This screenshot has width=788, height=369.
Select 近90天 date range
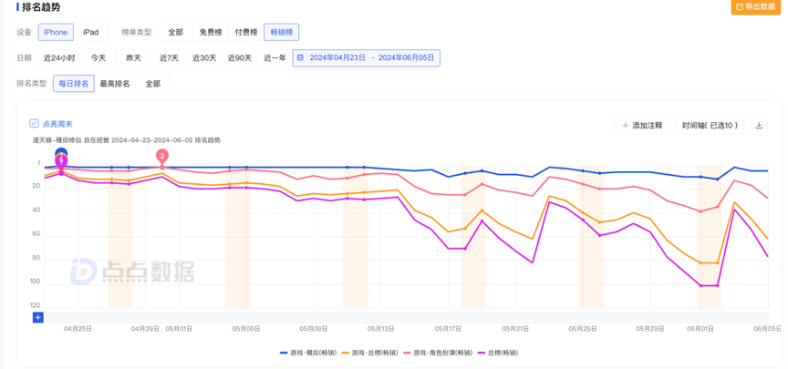pyautogui.click(x=240, y=58)
